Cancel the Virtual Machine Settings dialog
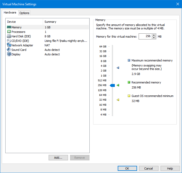Viewport: 182px width, 173px height. [x=148, y=168]
